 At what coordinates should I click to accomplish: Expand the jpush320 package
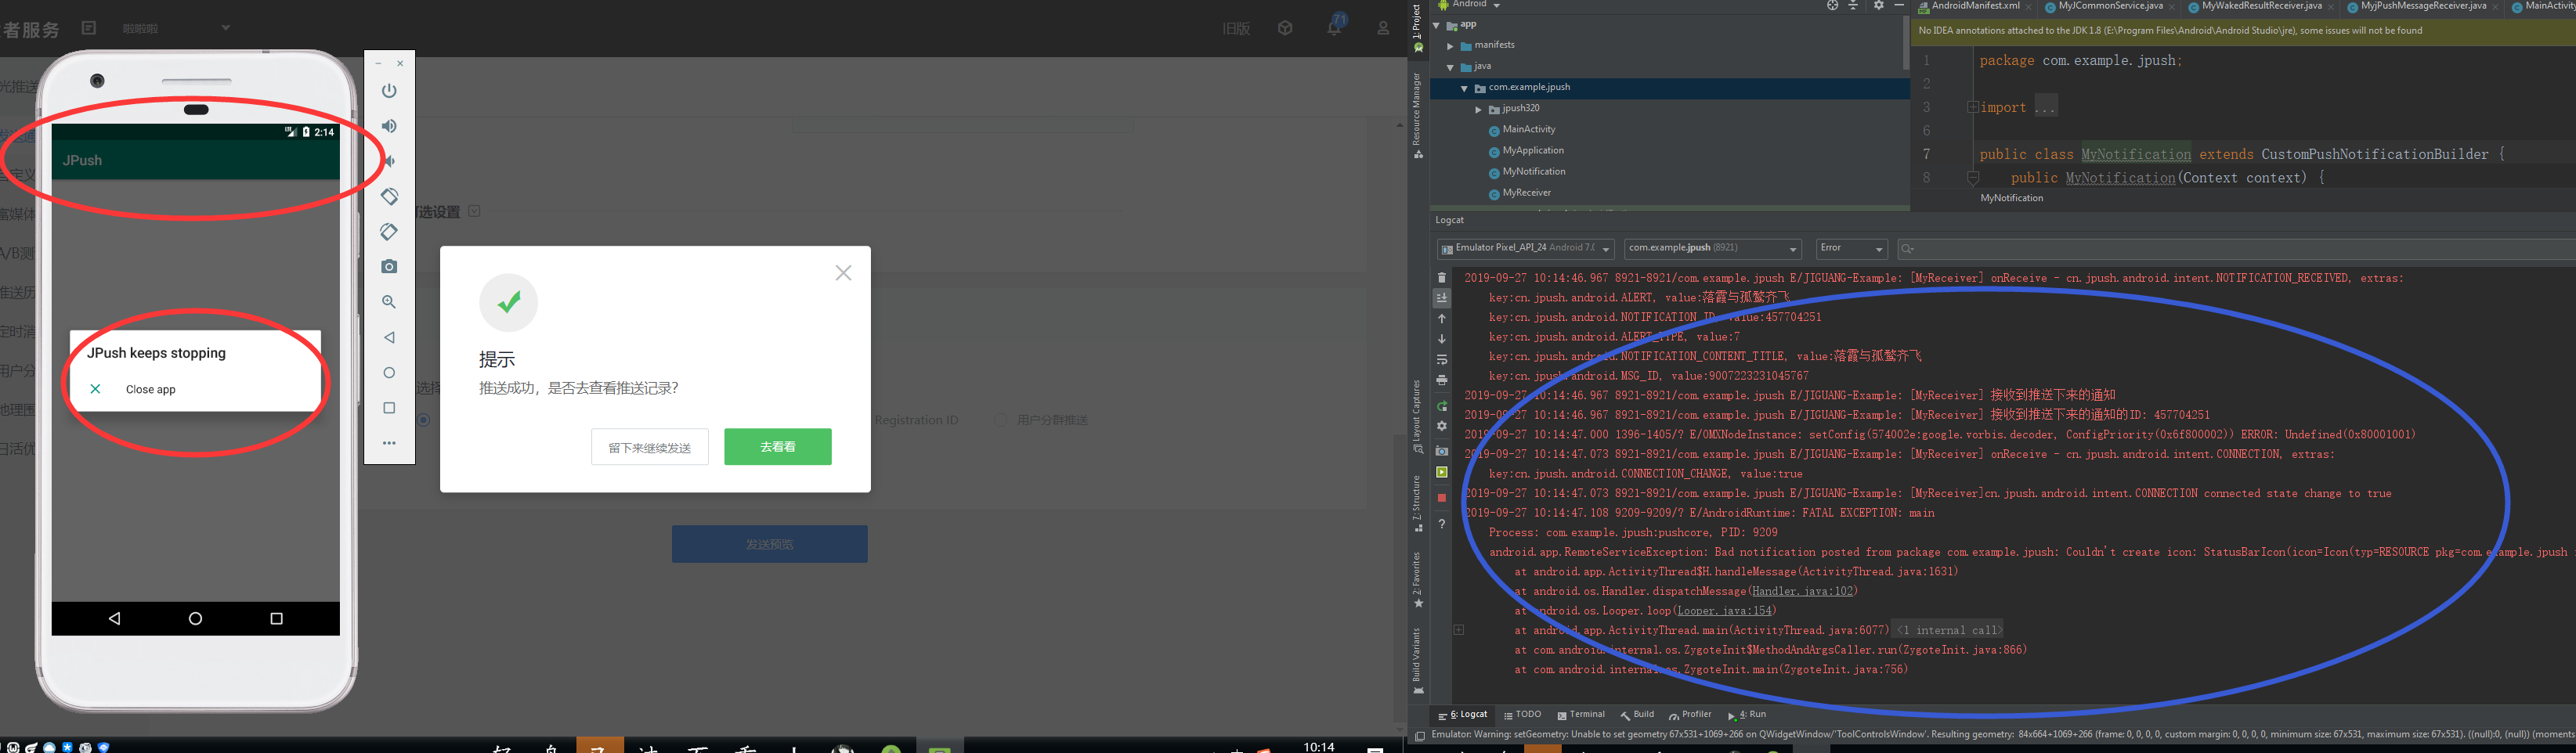[1478, 109]
